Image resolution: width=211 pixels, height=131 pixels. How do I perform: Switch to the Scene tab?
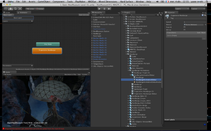coord(7,12)
